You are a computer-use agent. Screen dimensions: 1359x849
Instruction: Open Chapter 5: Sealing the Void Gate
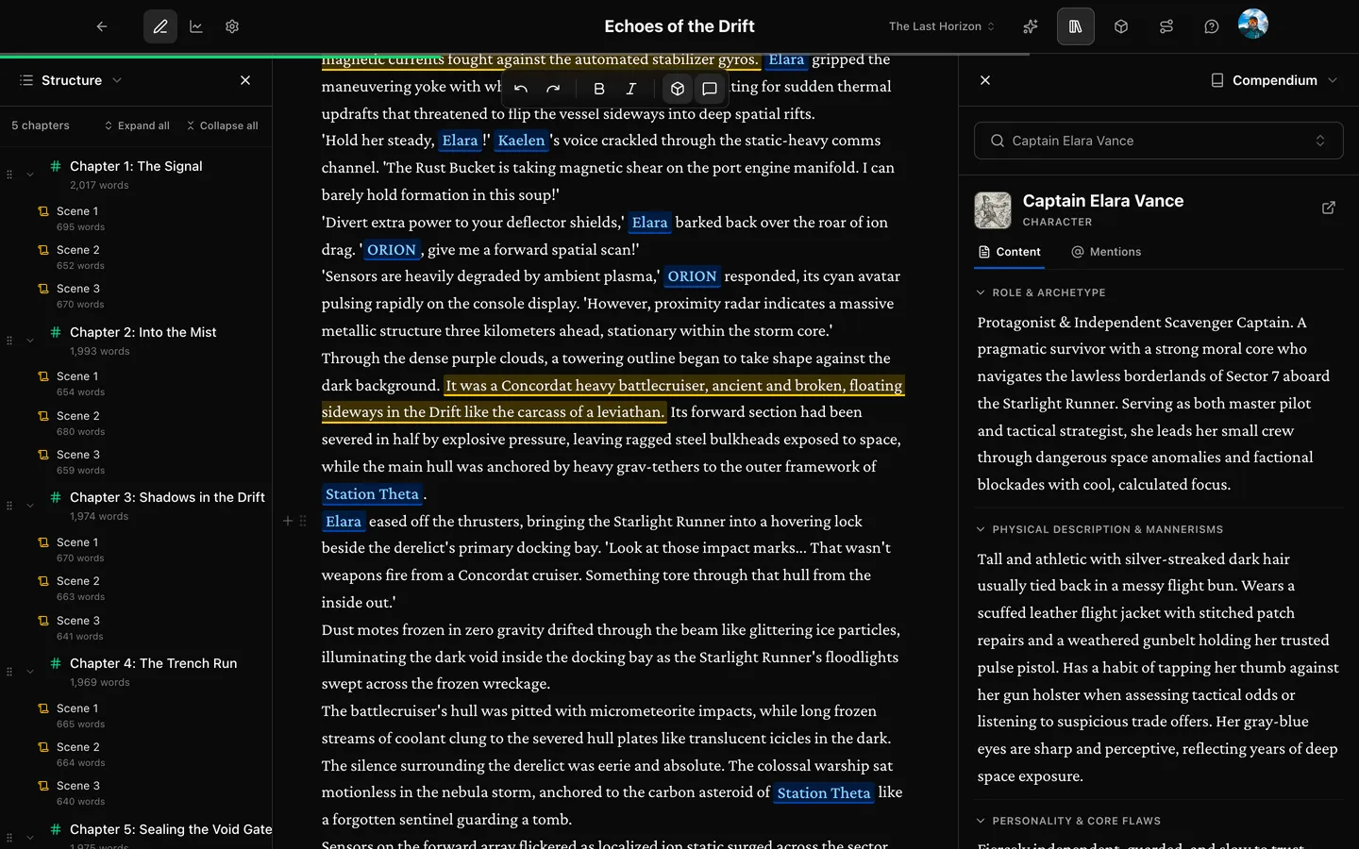[x=171, y=829]
